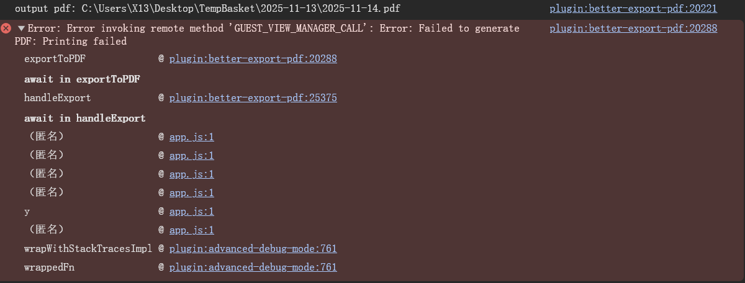Screen dimensions: 745x283
Task: Click the wrapWithStackTracesImpl function name
Action: [x=88, y=249]
